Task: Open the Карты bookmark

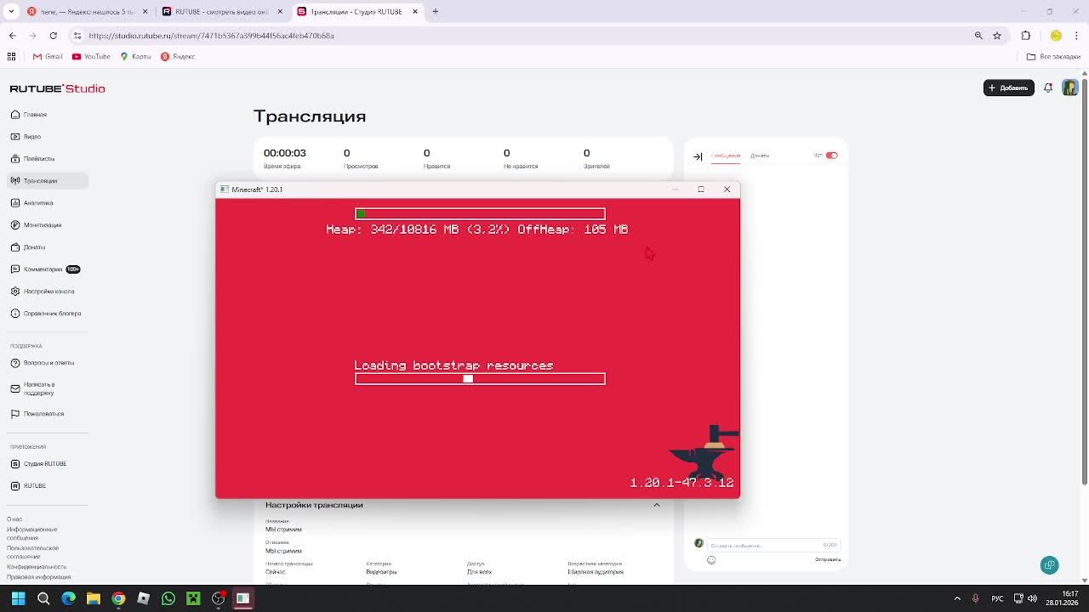Action: point(136,56)
